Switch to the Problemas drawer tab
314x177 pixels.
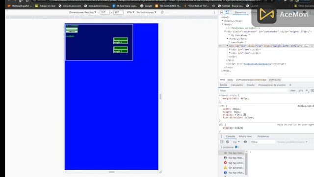[x=263, y=137]
